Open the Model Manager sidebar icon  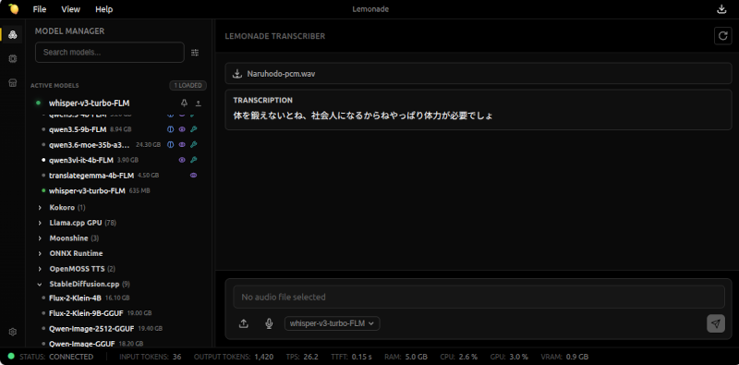point(13,34)
